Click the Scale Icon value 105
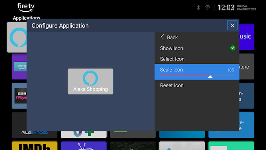Image resolution: width=266 pixels, height=150 pixels. tap(231, 70)
